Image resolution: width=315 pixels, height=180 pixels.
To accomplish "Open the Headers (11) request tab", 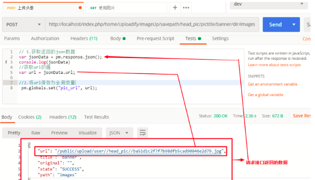I will 84,38.
